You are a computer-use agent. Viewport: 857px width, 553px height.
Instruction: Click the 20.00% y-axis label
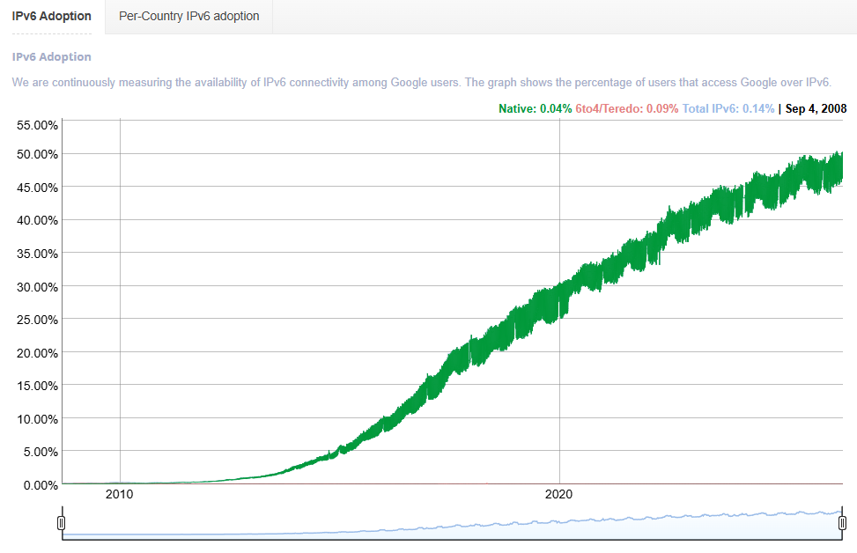[37, 353]
